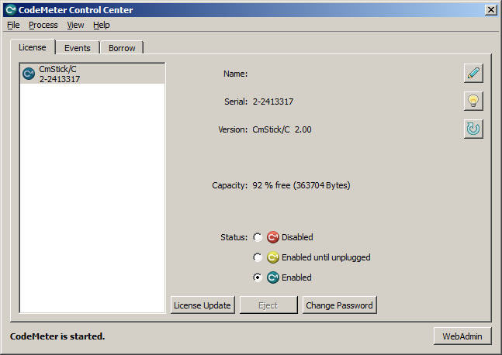Image resolution: width=502 pixels, height=355 pixels.
Task: Select the Disabled radio button
Action: [258, 237]
